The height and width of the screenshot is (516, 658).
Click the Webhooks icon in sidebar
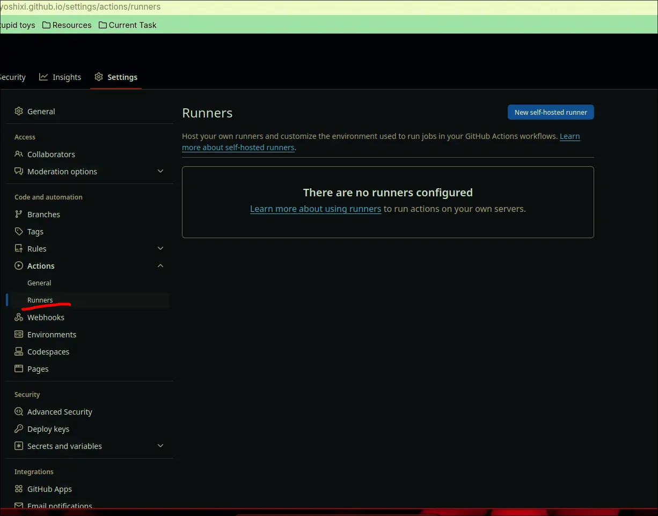click(19, 317)
